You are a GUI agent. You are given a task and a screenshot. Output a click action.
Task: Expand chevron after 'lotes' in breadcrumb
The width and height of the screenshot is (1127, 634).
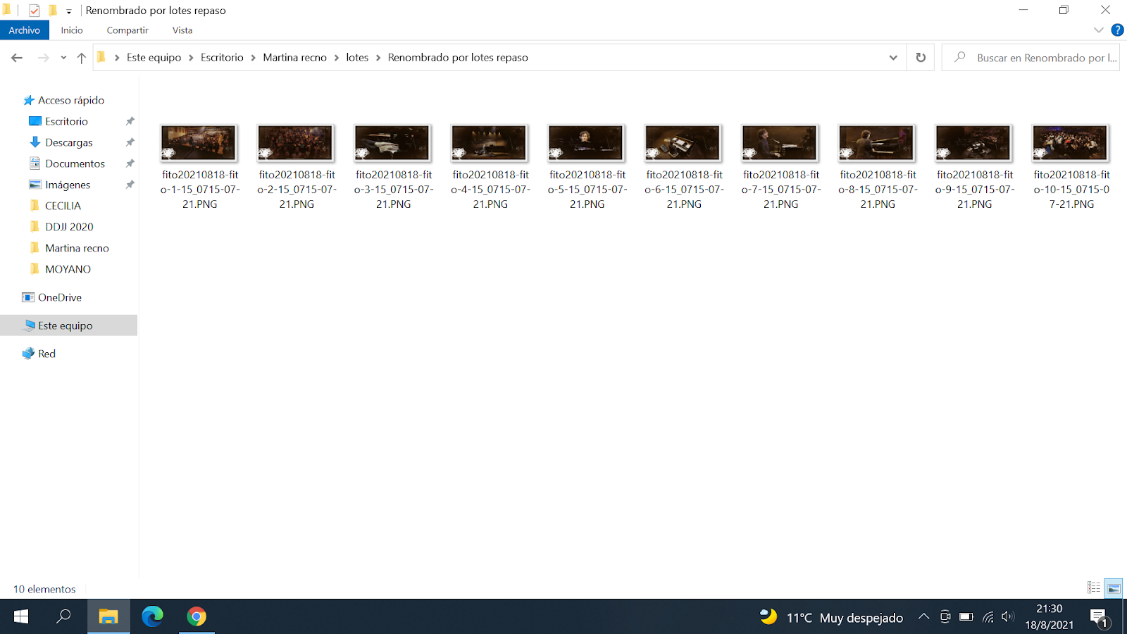click(x=378, y=58)
